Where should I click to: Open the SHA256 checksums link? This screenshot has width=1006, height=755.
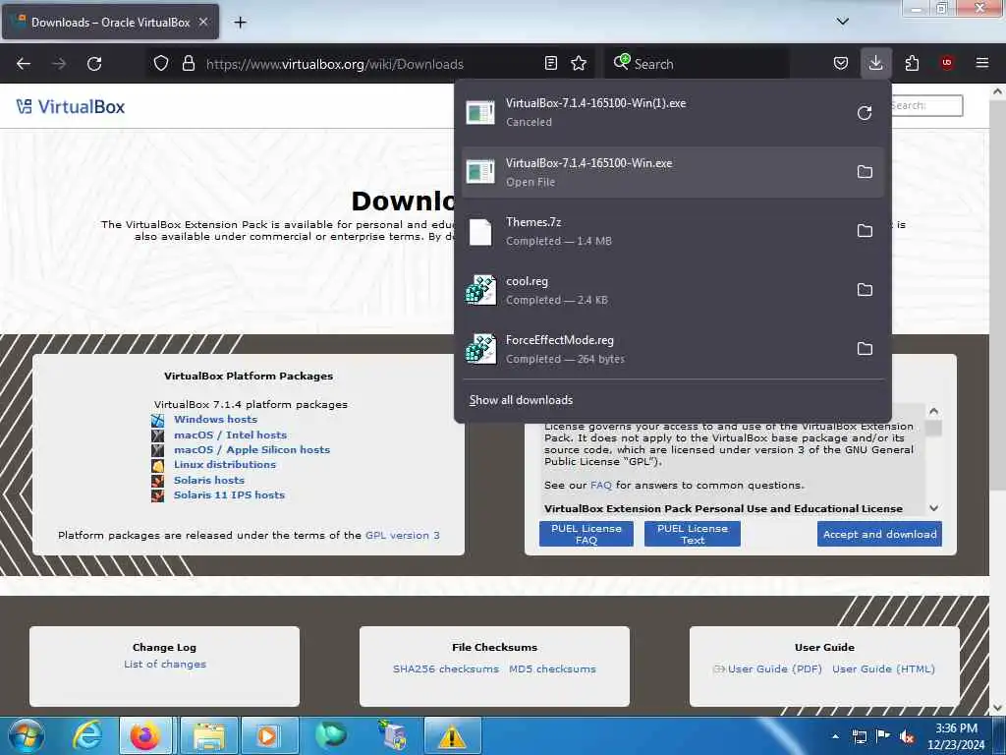click(445, 668)
